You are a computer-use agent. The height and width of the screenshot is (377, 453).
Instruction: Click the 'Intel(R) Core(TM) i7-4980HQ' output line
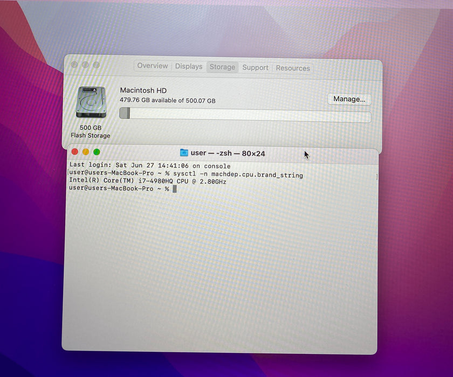[148, 181]
